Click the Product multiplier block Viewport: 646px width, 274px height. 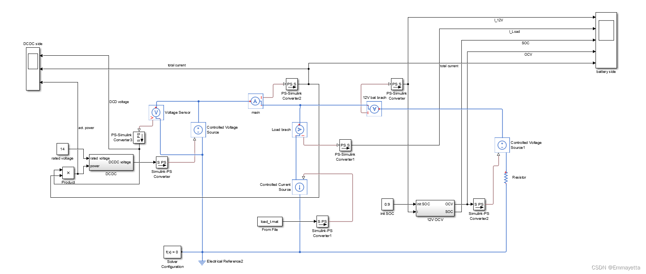pyautogui.click(x=68, y=173)
